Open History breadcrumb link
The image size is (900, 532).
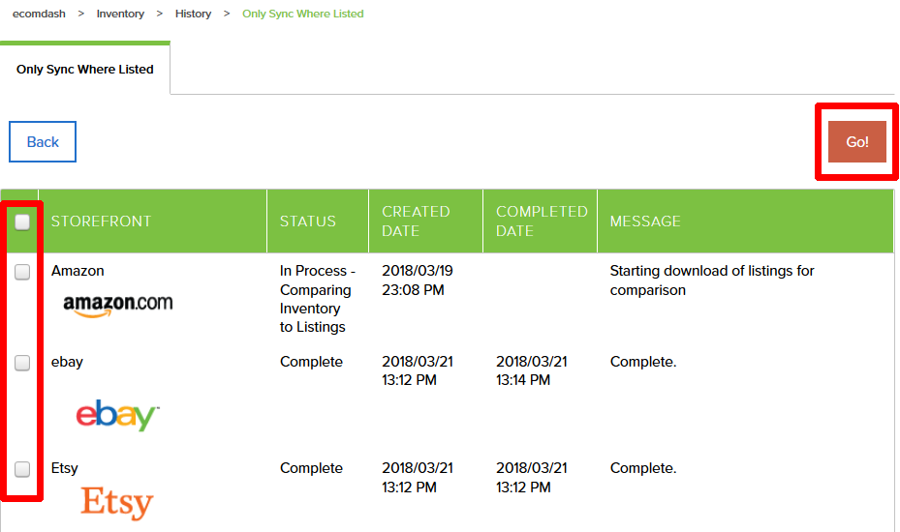click(193, 14)
